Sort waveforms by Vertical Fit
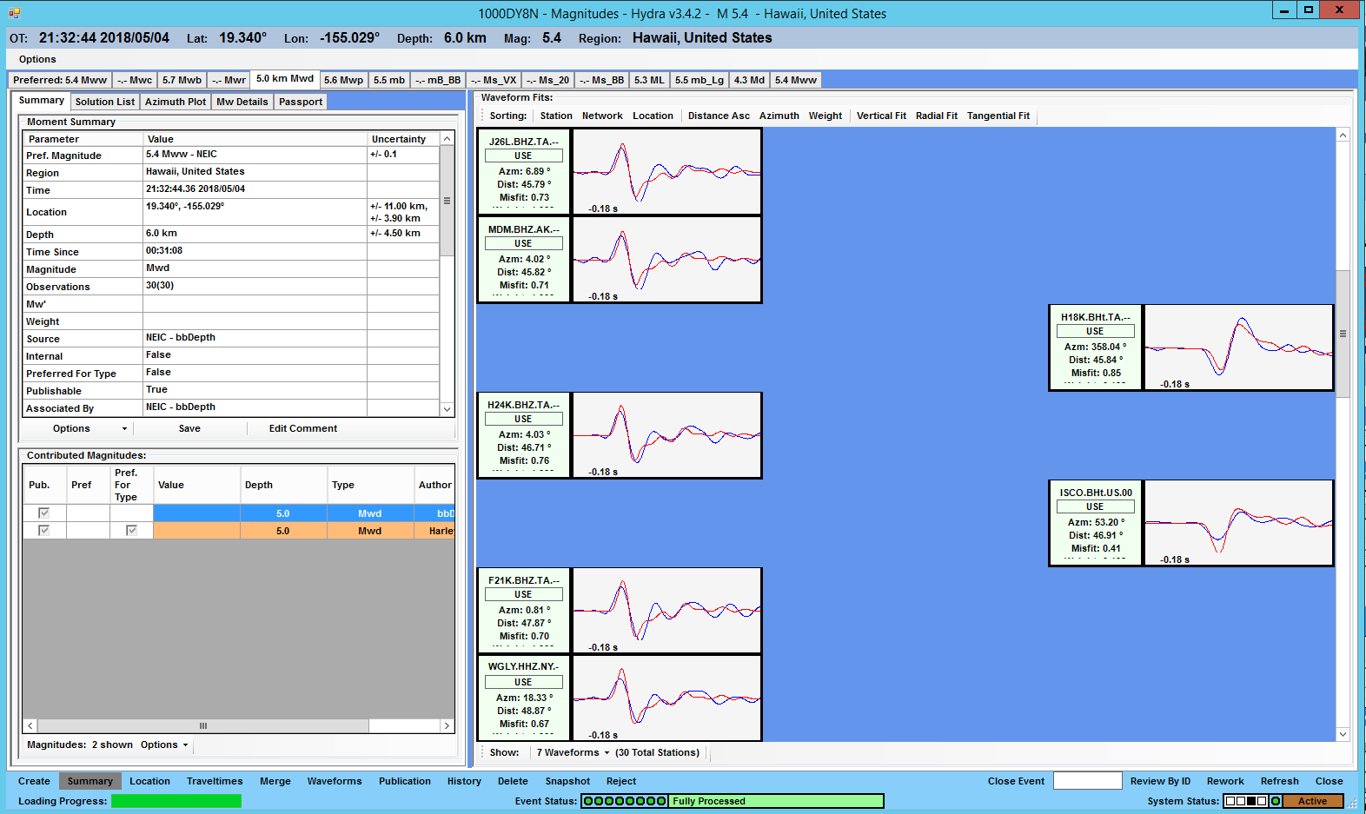The width and height of the screenshot is (1366, 814). coord(881,116)
